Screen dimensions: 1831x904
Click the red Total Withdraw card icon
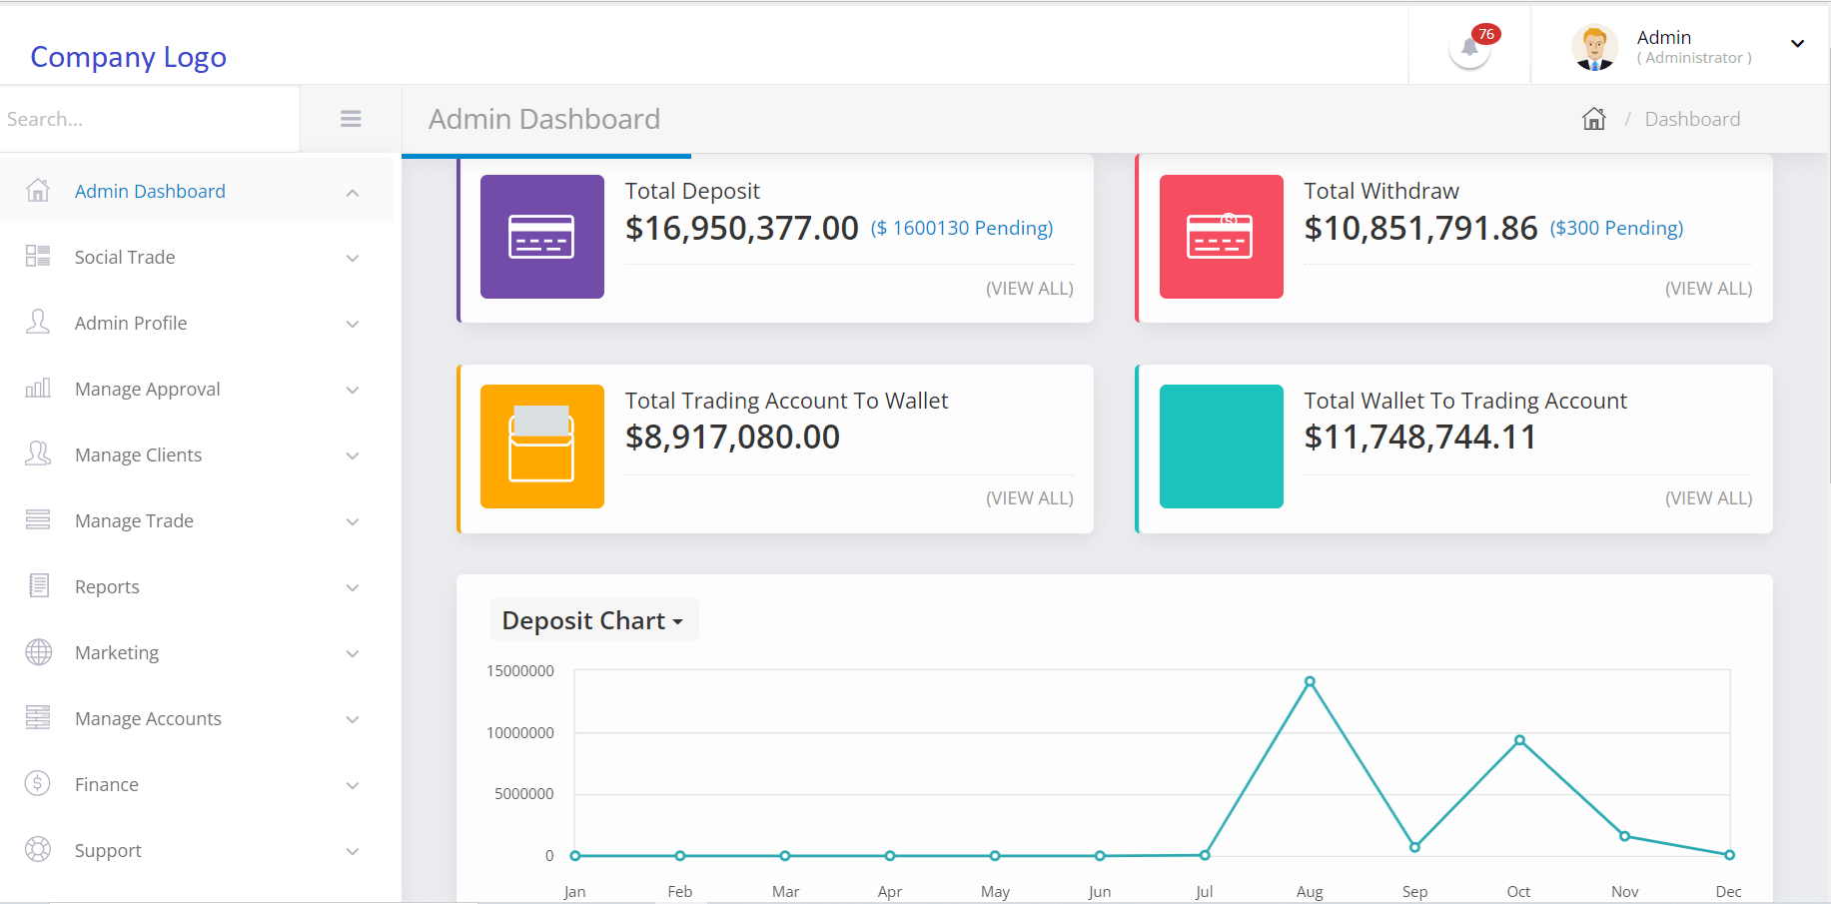click(1221, 237)
